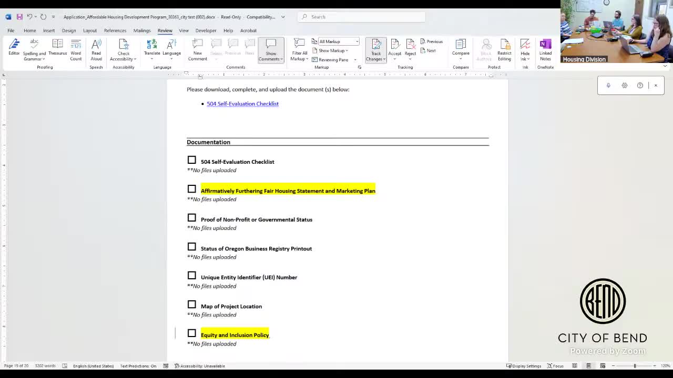Switch to the References tab
The height and width of the screenshot is (378, 673).
tap(115, 30)
